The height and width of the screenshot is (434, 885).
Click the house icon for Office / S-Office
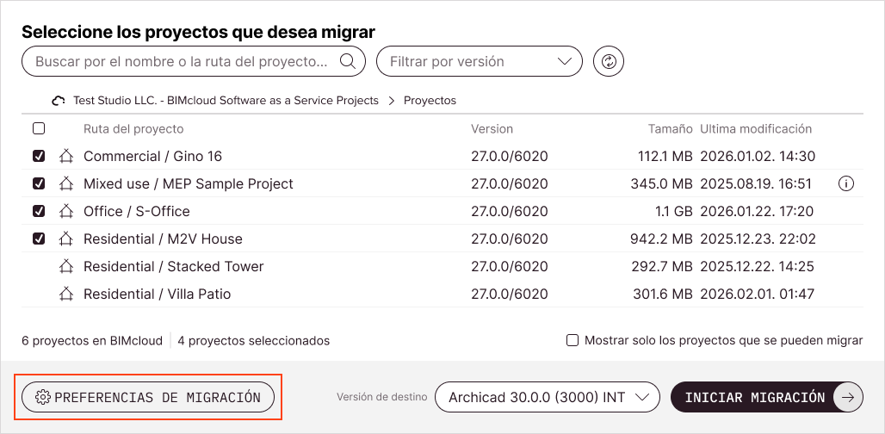coord(66,211)
